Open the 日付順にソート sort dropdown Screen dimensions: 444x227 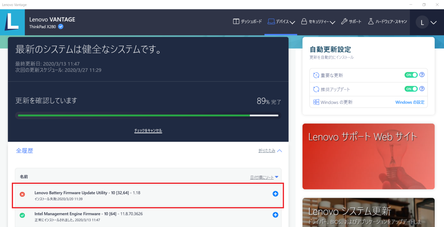[x=264, y=177]
